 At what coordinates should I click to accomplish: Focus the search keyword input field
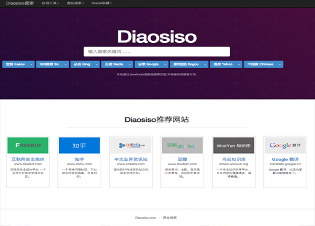157,52
